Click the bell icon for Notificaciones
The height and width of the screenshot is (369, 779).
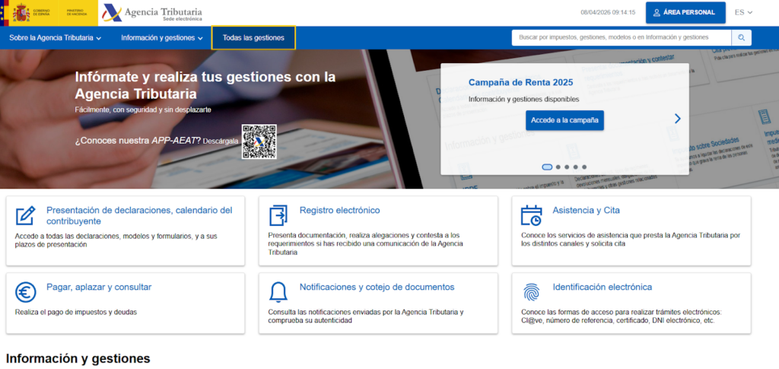tap(278, 292)
